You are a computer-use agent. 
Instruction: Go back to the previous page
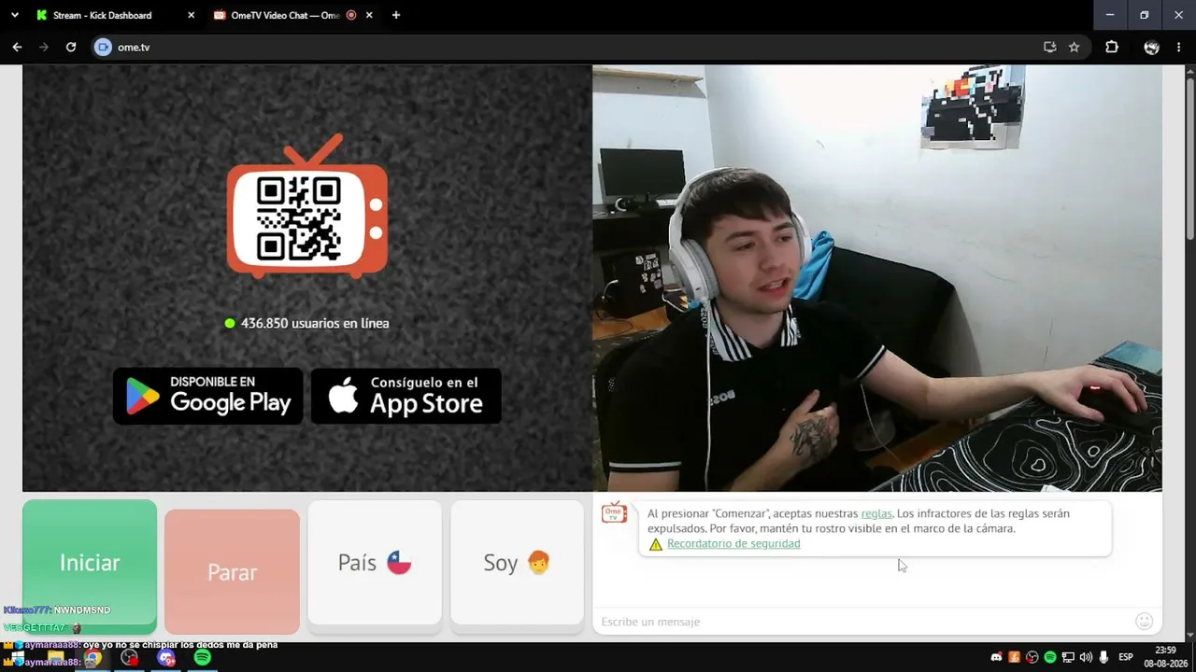point(17,47)
